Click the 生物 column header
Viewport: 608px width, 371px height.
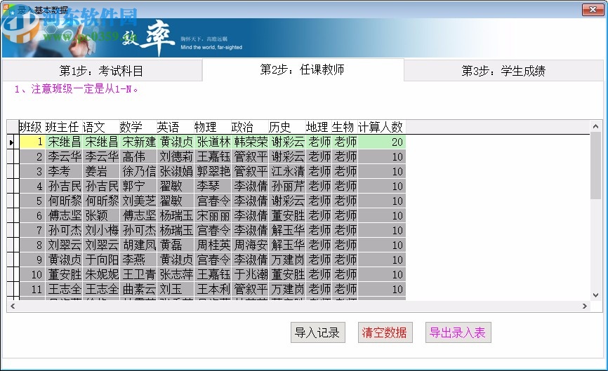coord(345,127)
